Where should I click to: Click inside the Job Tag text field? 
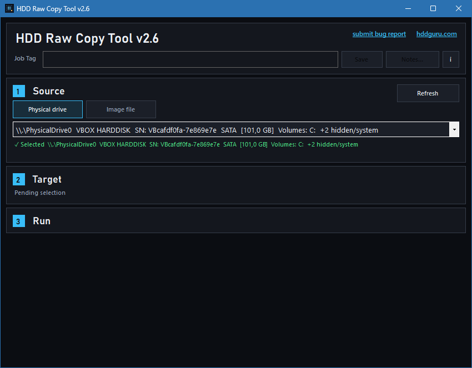(x=190, y=59)
